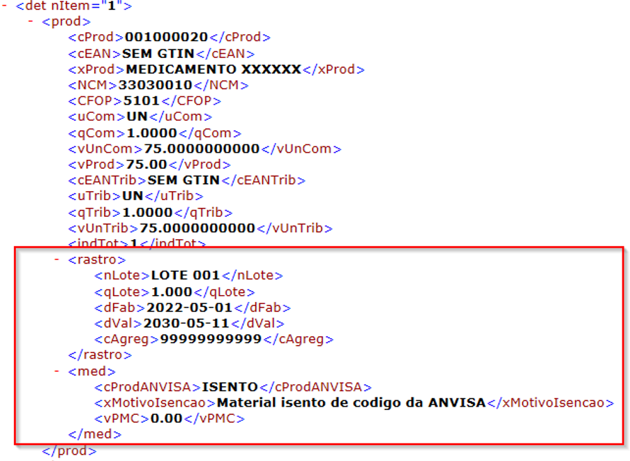Click the vProd value 75.00
Screen dimensions: 630x461
coord(147,165)
